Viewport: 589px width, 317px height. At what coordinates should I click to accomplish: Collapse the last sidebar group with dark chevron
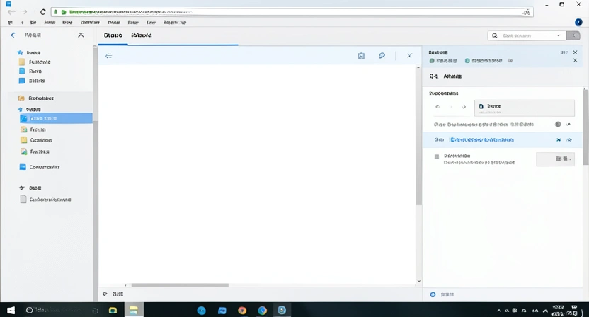coord(21,188)
